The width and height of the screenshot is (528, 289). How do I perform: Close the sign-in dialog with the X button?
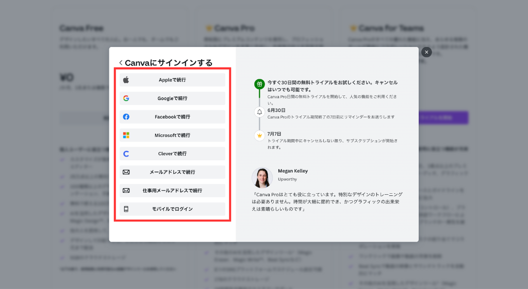pyautogui.click(x=426, y=52)
